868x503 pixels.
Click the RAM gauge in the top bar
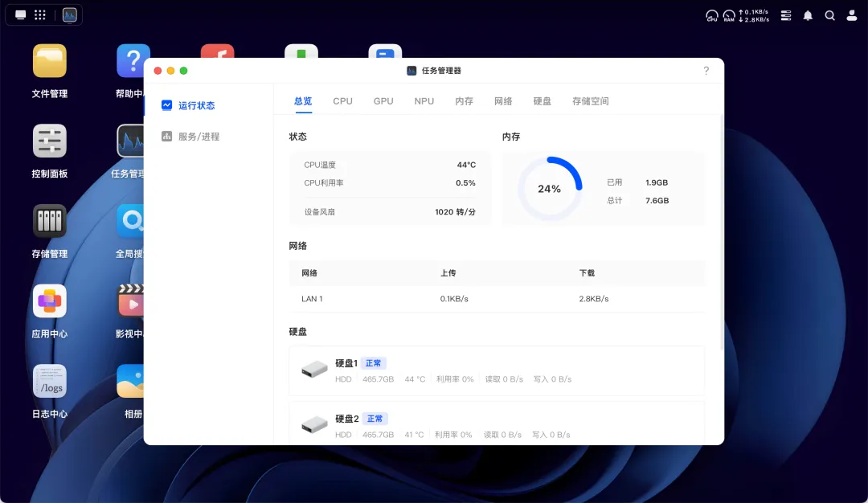pos(729,15)
